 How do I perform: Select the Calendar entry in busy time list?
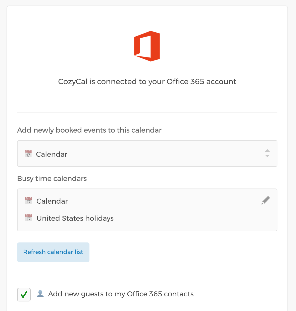click(52, 201)
